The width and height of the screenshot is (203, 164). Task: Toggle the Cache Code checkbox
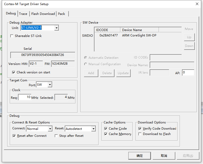pyautogui.click(x=106, y=129)
